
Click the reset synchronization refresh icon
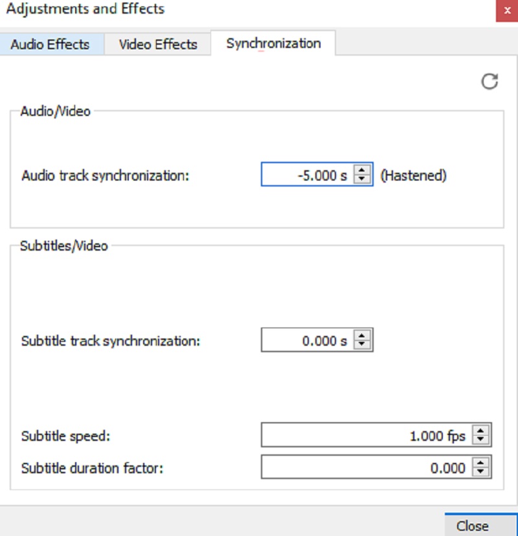pos(490,82)
